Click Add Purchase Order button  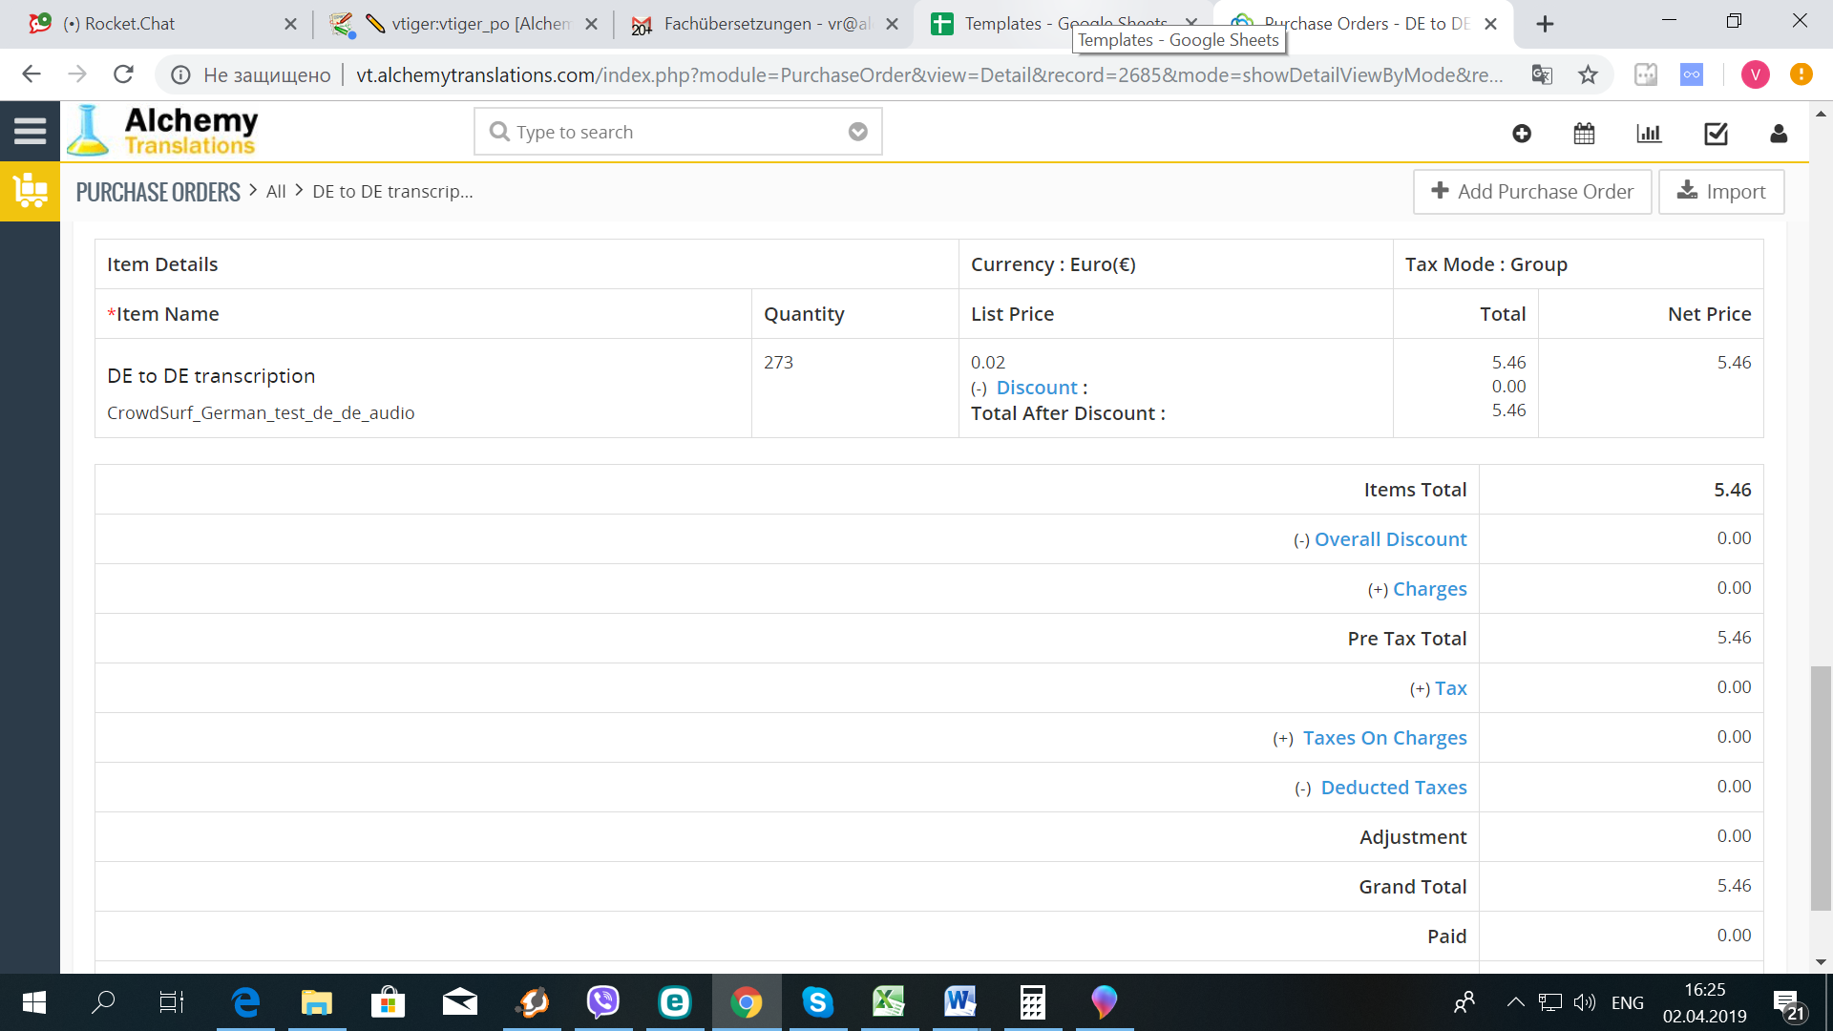pyautogui.click(x=1532, y=192)
